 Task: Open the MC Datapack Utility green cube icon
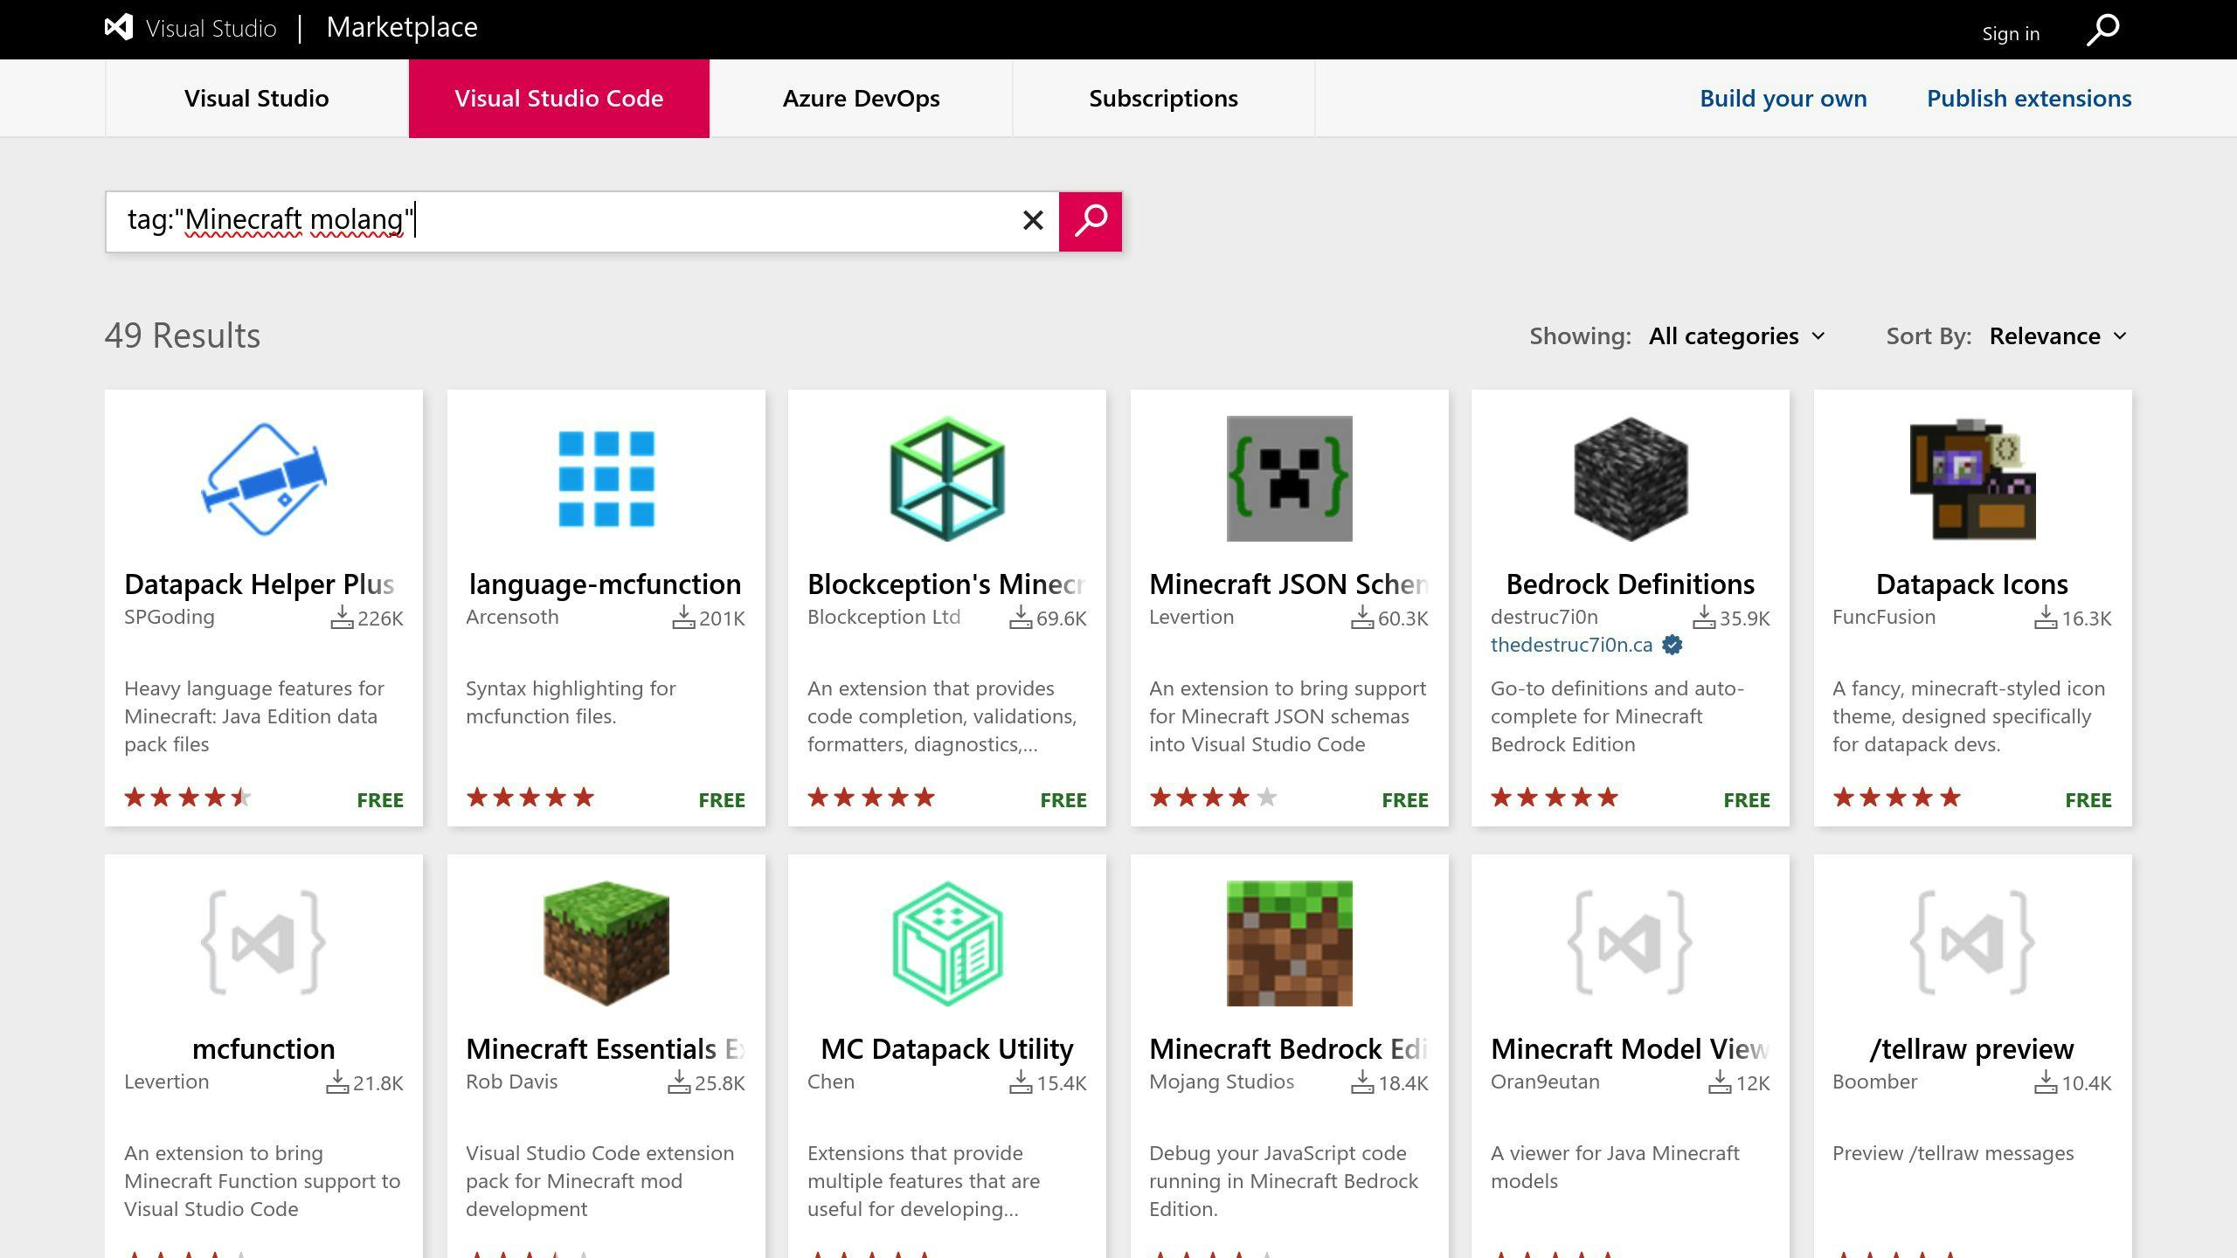(x=947, y=943)
